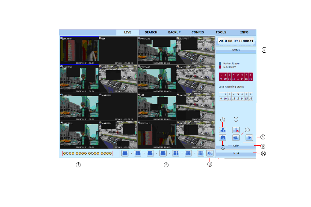Select the CAMERA05 video tile
Viewport: 311px width, 207px height.
(x=79, y=79)
